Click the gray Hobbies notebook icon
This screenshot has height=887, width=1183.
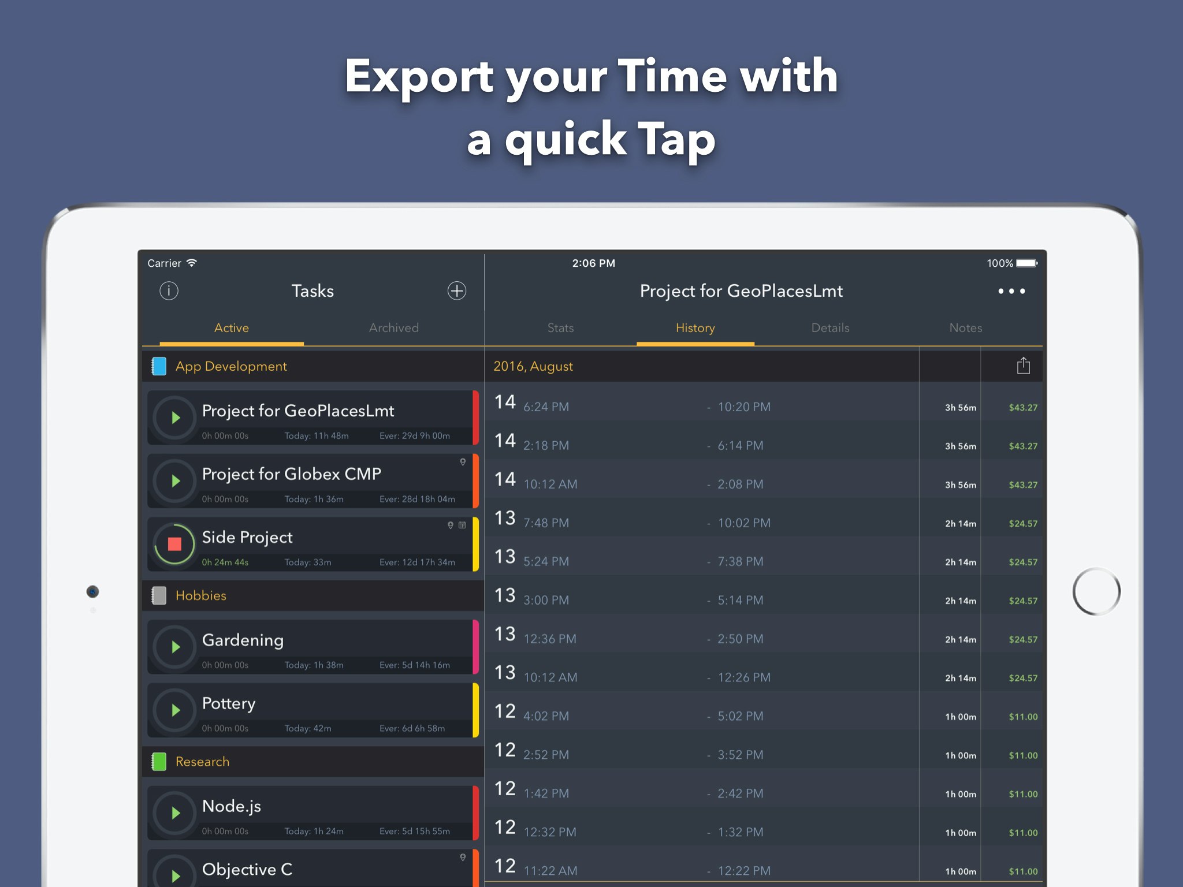point(159,595)
